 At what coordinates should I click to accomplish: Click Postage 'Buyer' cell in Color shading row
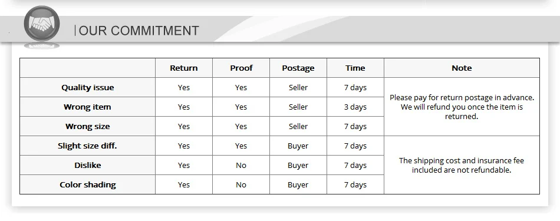298,184
